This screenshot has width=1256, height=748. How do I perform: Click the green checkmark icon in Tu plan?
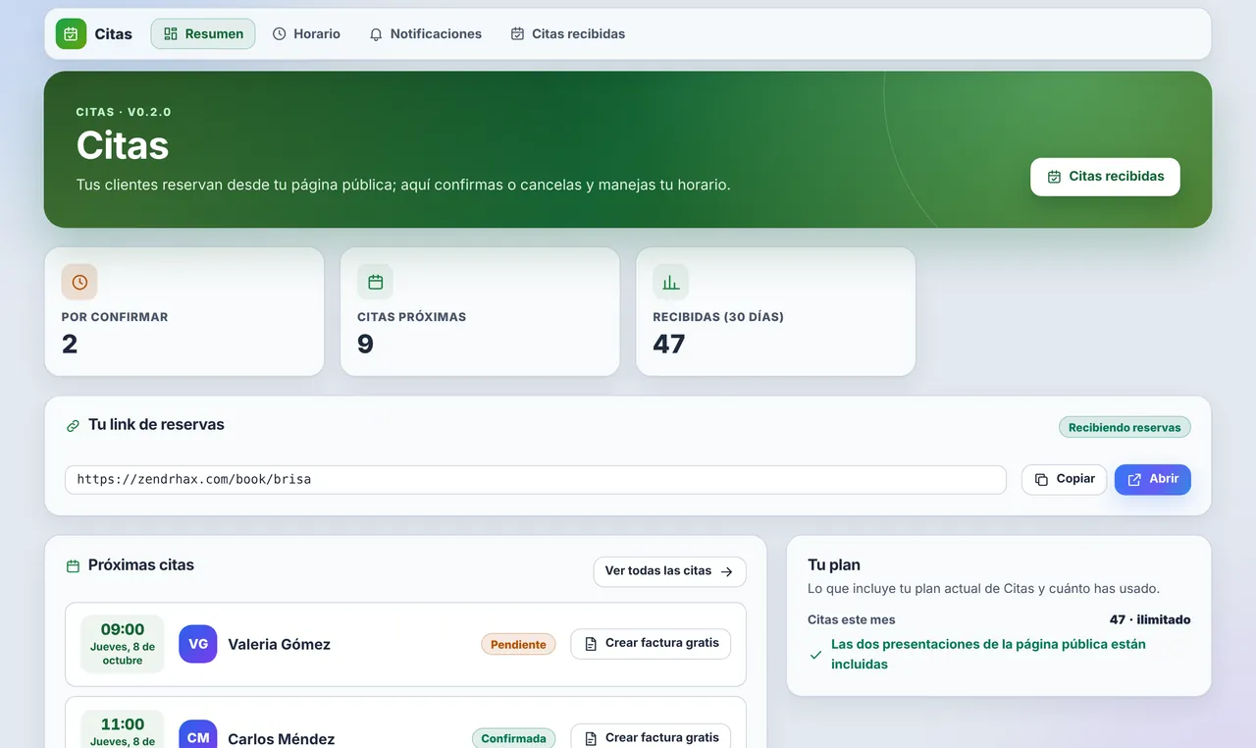(x=815, y=655)
